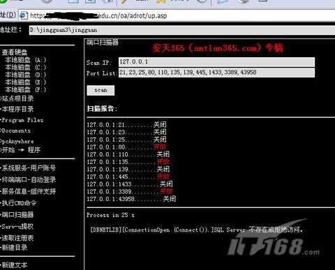Open local disk (D:) link
The image size is (335, 270).
click(26, 75)
